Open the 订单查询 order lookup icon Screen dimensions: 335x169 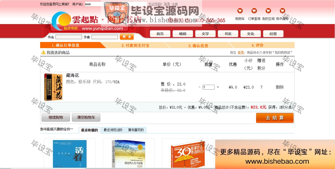[x=254, y=11]
